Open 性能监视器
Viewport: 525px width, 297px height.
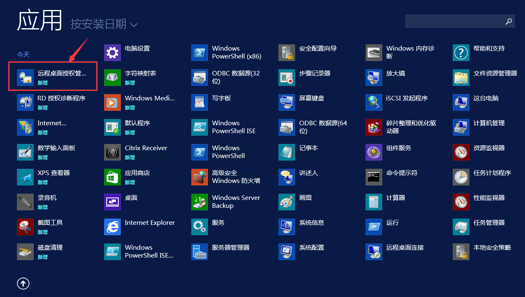pyautogui.click(x=479, y=202)
